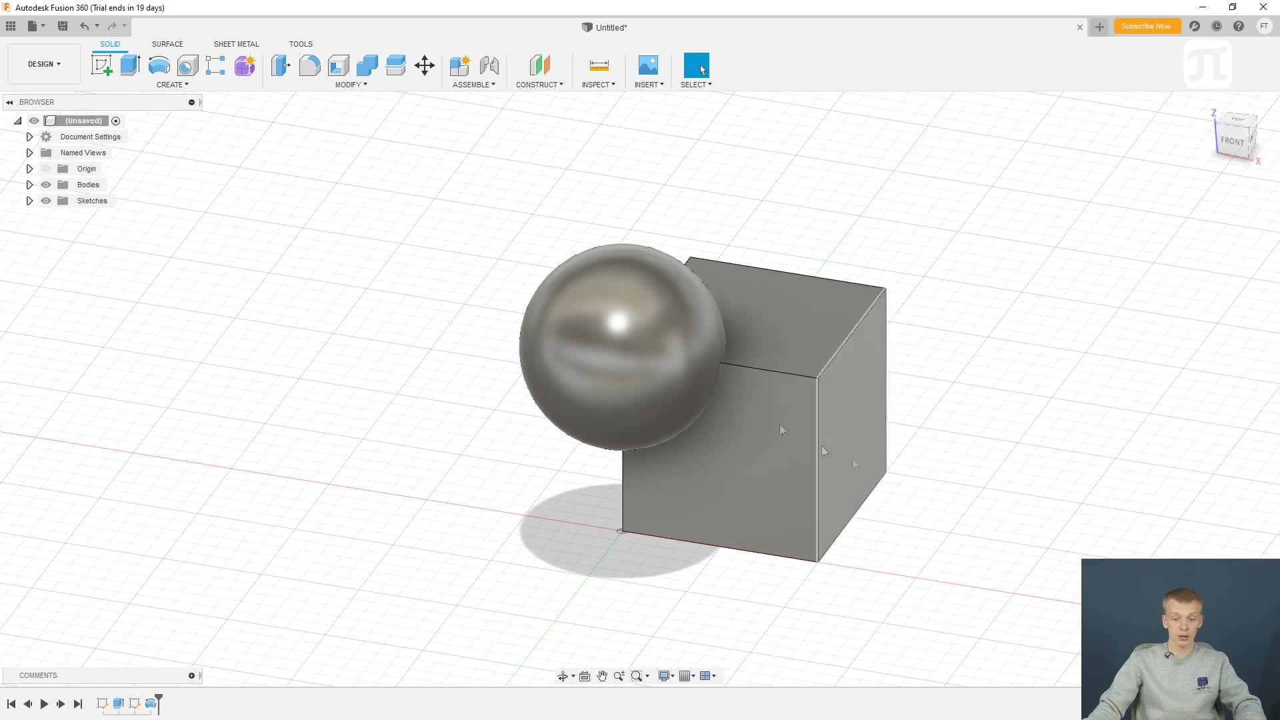The height and width of the screenshot is (720, 1280).
Task: Click the Create Sketch tool icon
Action: (101, 65)
